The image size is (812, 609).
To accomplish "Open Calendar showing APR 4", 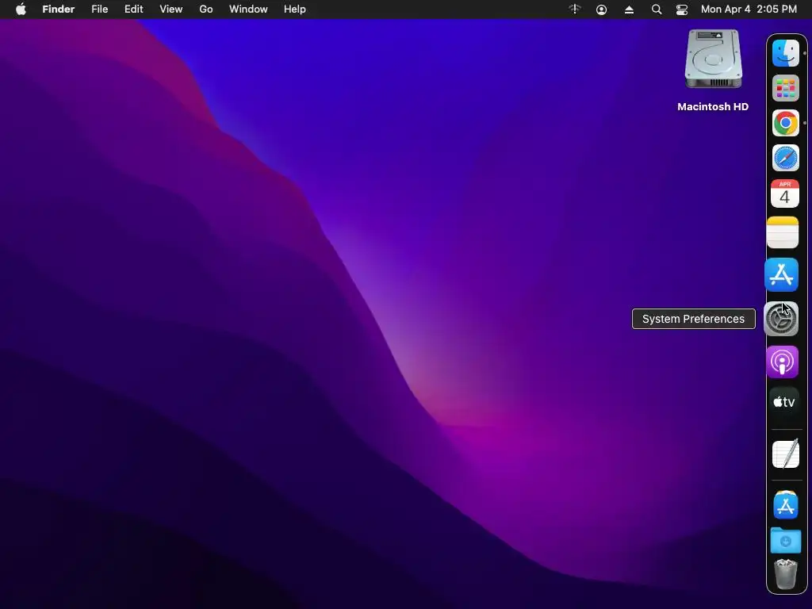I will 784,193.
